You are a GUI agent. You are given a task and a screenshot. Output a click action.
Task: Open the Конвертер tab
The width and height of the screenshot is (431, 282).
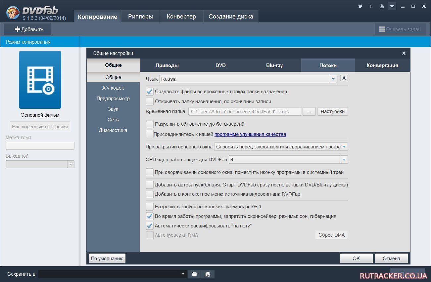coord(181,17)
